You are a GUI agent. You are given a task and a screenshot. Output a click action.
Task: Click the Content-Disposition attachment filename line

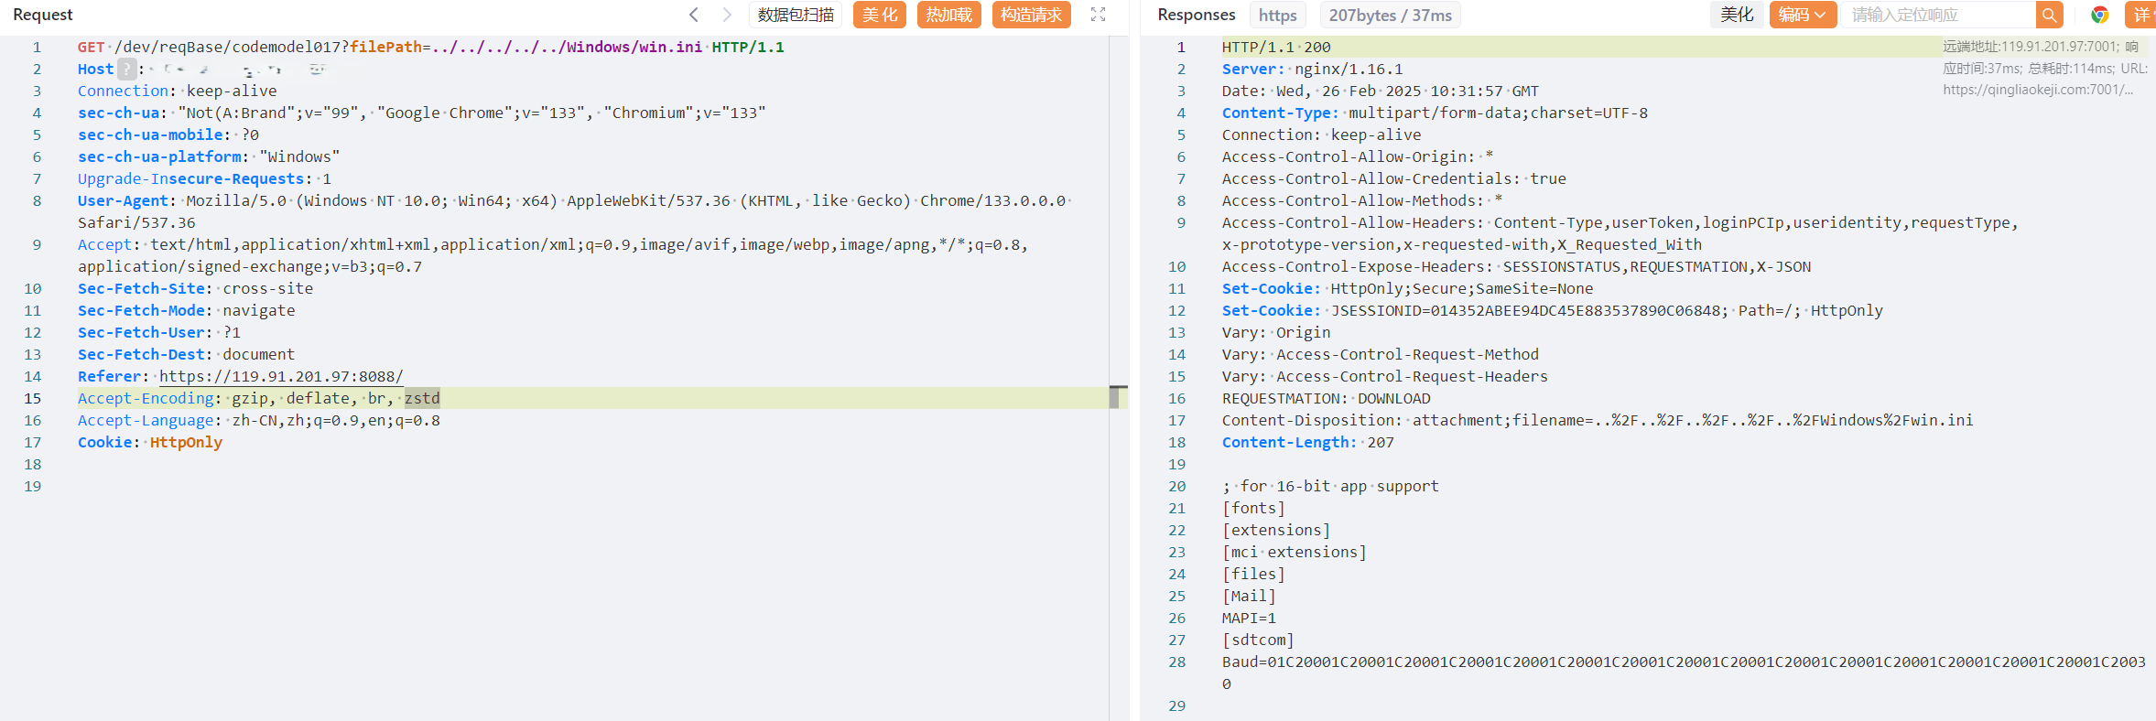(x=1598, y=420)
